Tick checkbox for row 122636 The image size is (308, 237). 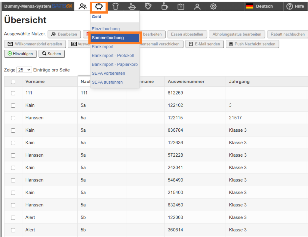coord(13,143)
